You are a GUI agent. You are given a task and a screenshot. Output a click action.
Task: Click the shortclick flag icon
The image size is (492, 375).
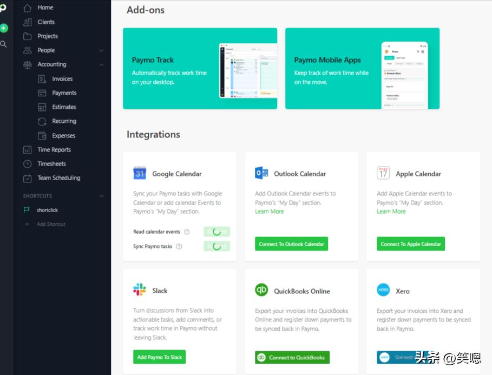coord(27,210)
